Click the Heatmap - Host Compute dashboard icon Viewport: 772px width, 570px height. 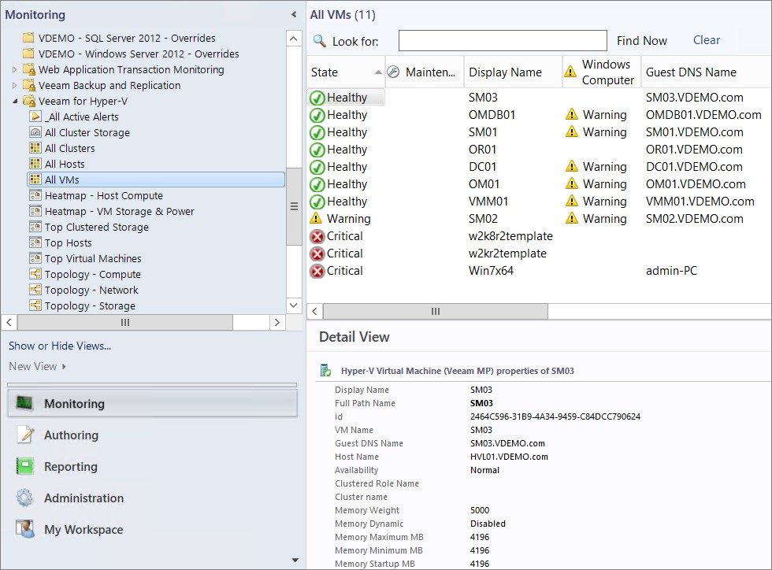click(35, 195)
